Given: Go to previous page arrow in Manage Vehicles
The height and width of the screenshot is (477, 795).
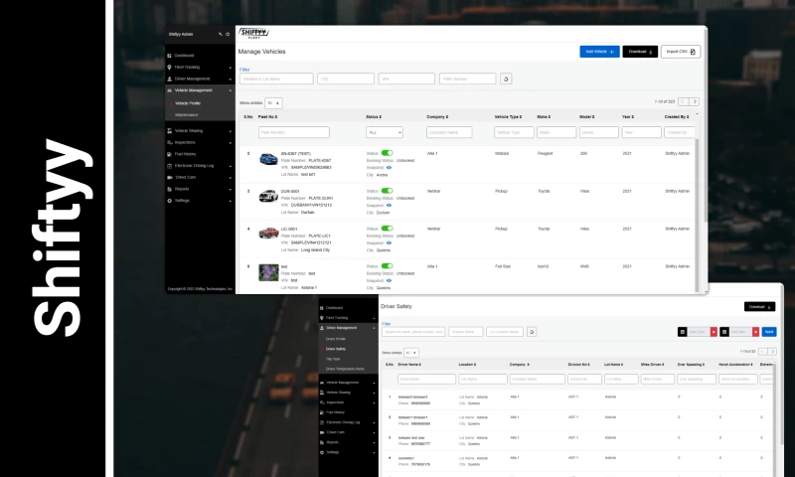Looking at the screenshot, I should tap(683, 102).
